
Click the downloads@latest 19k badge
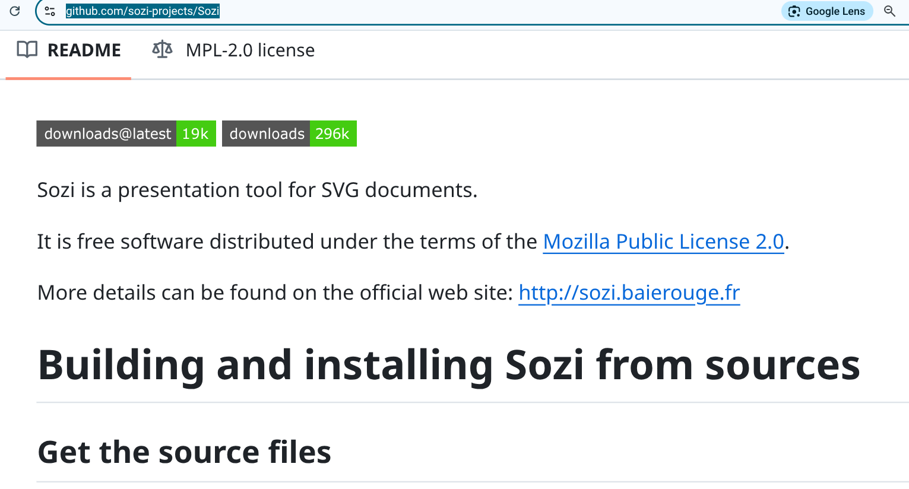(126, 134)
